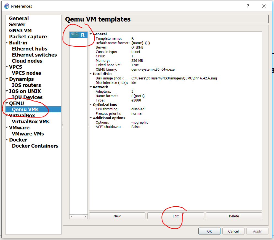Select IOS routers in the sidebar
The image size is (274, 240).
(x=26, y=85)
